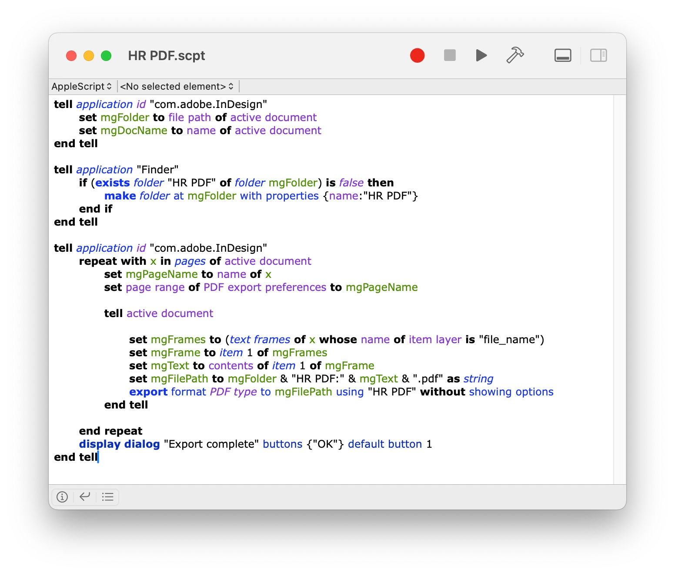Image resolution: width=675 pixels, height=574 pixels.
Task: Click the 'set page range of PDF export' line
Action: (x=261, y=287)
